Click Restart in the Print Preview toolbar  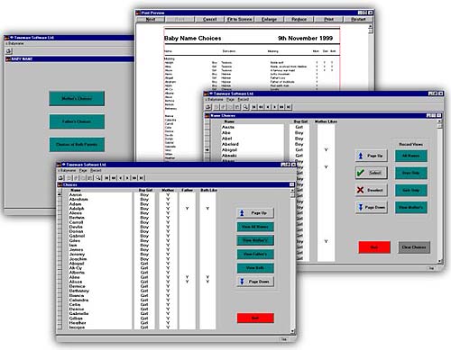358,19
